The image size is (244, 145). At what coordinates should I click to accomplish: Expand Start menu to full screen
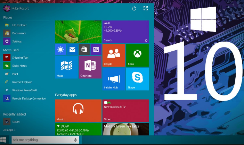tap(146, 8)
